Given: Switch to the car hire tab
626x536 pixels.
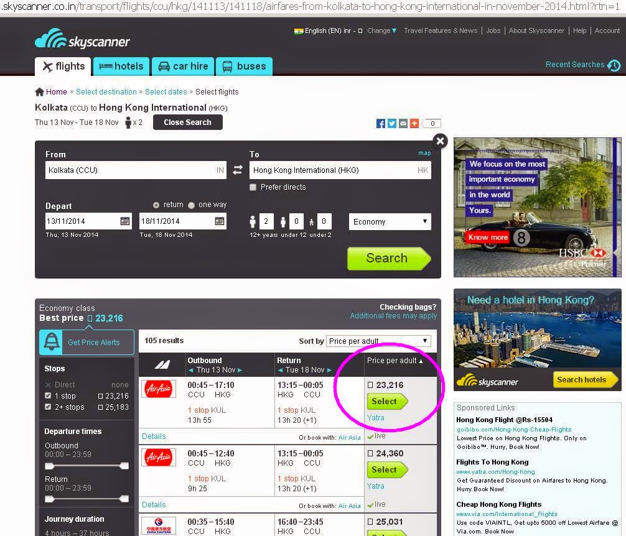Looking at the screenshot, I should tap(183, 67).
